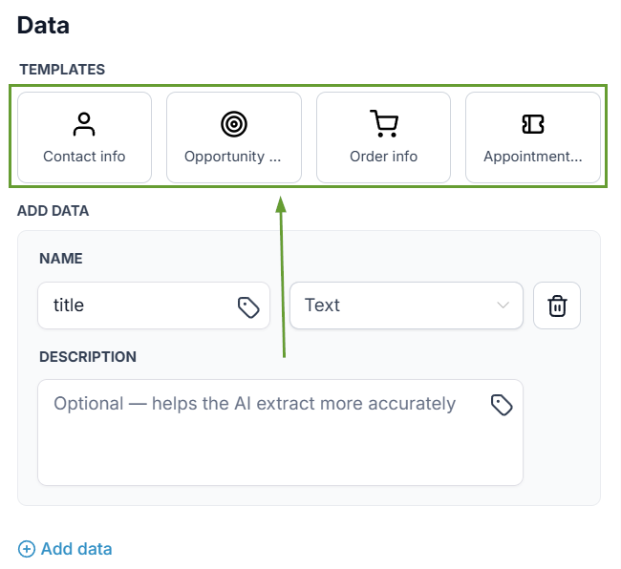This screenshot has height=569, width=621.
Task: Pick the Order info template
Action: [x=383, y=137]
